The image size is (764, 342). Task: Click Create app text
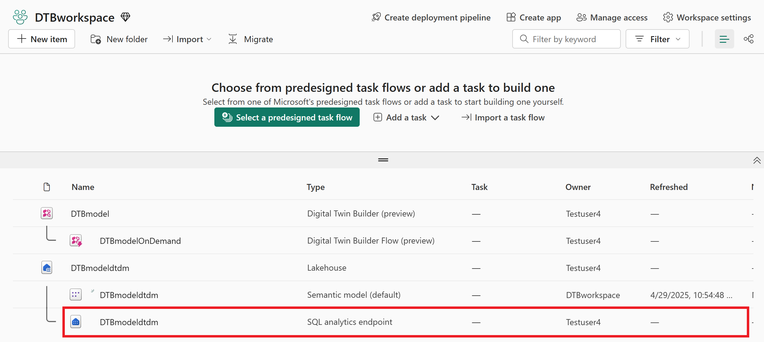coord(540,17)
